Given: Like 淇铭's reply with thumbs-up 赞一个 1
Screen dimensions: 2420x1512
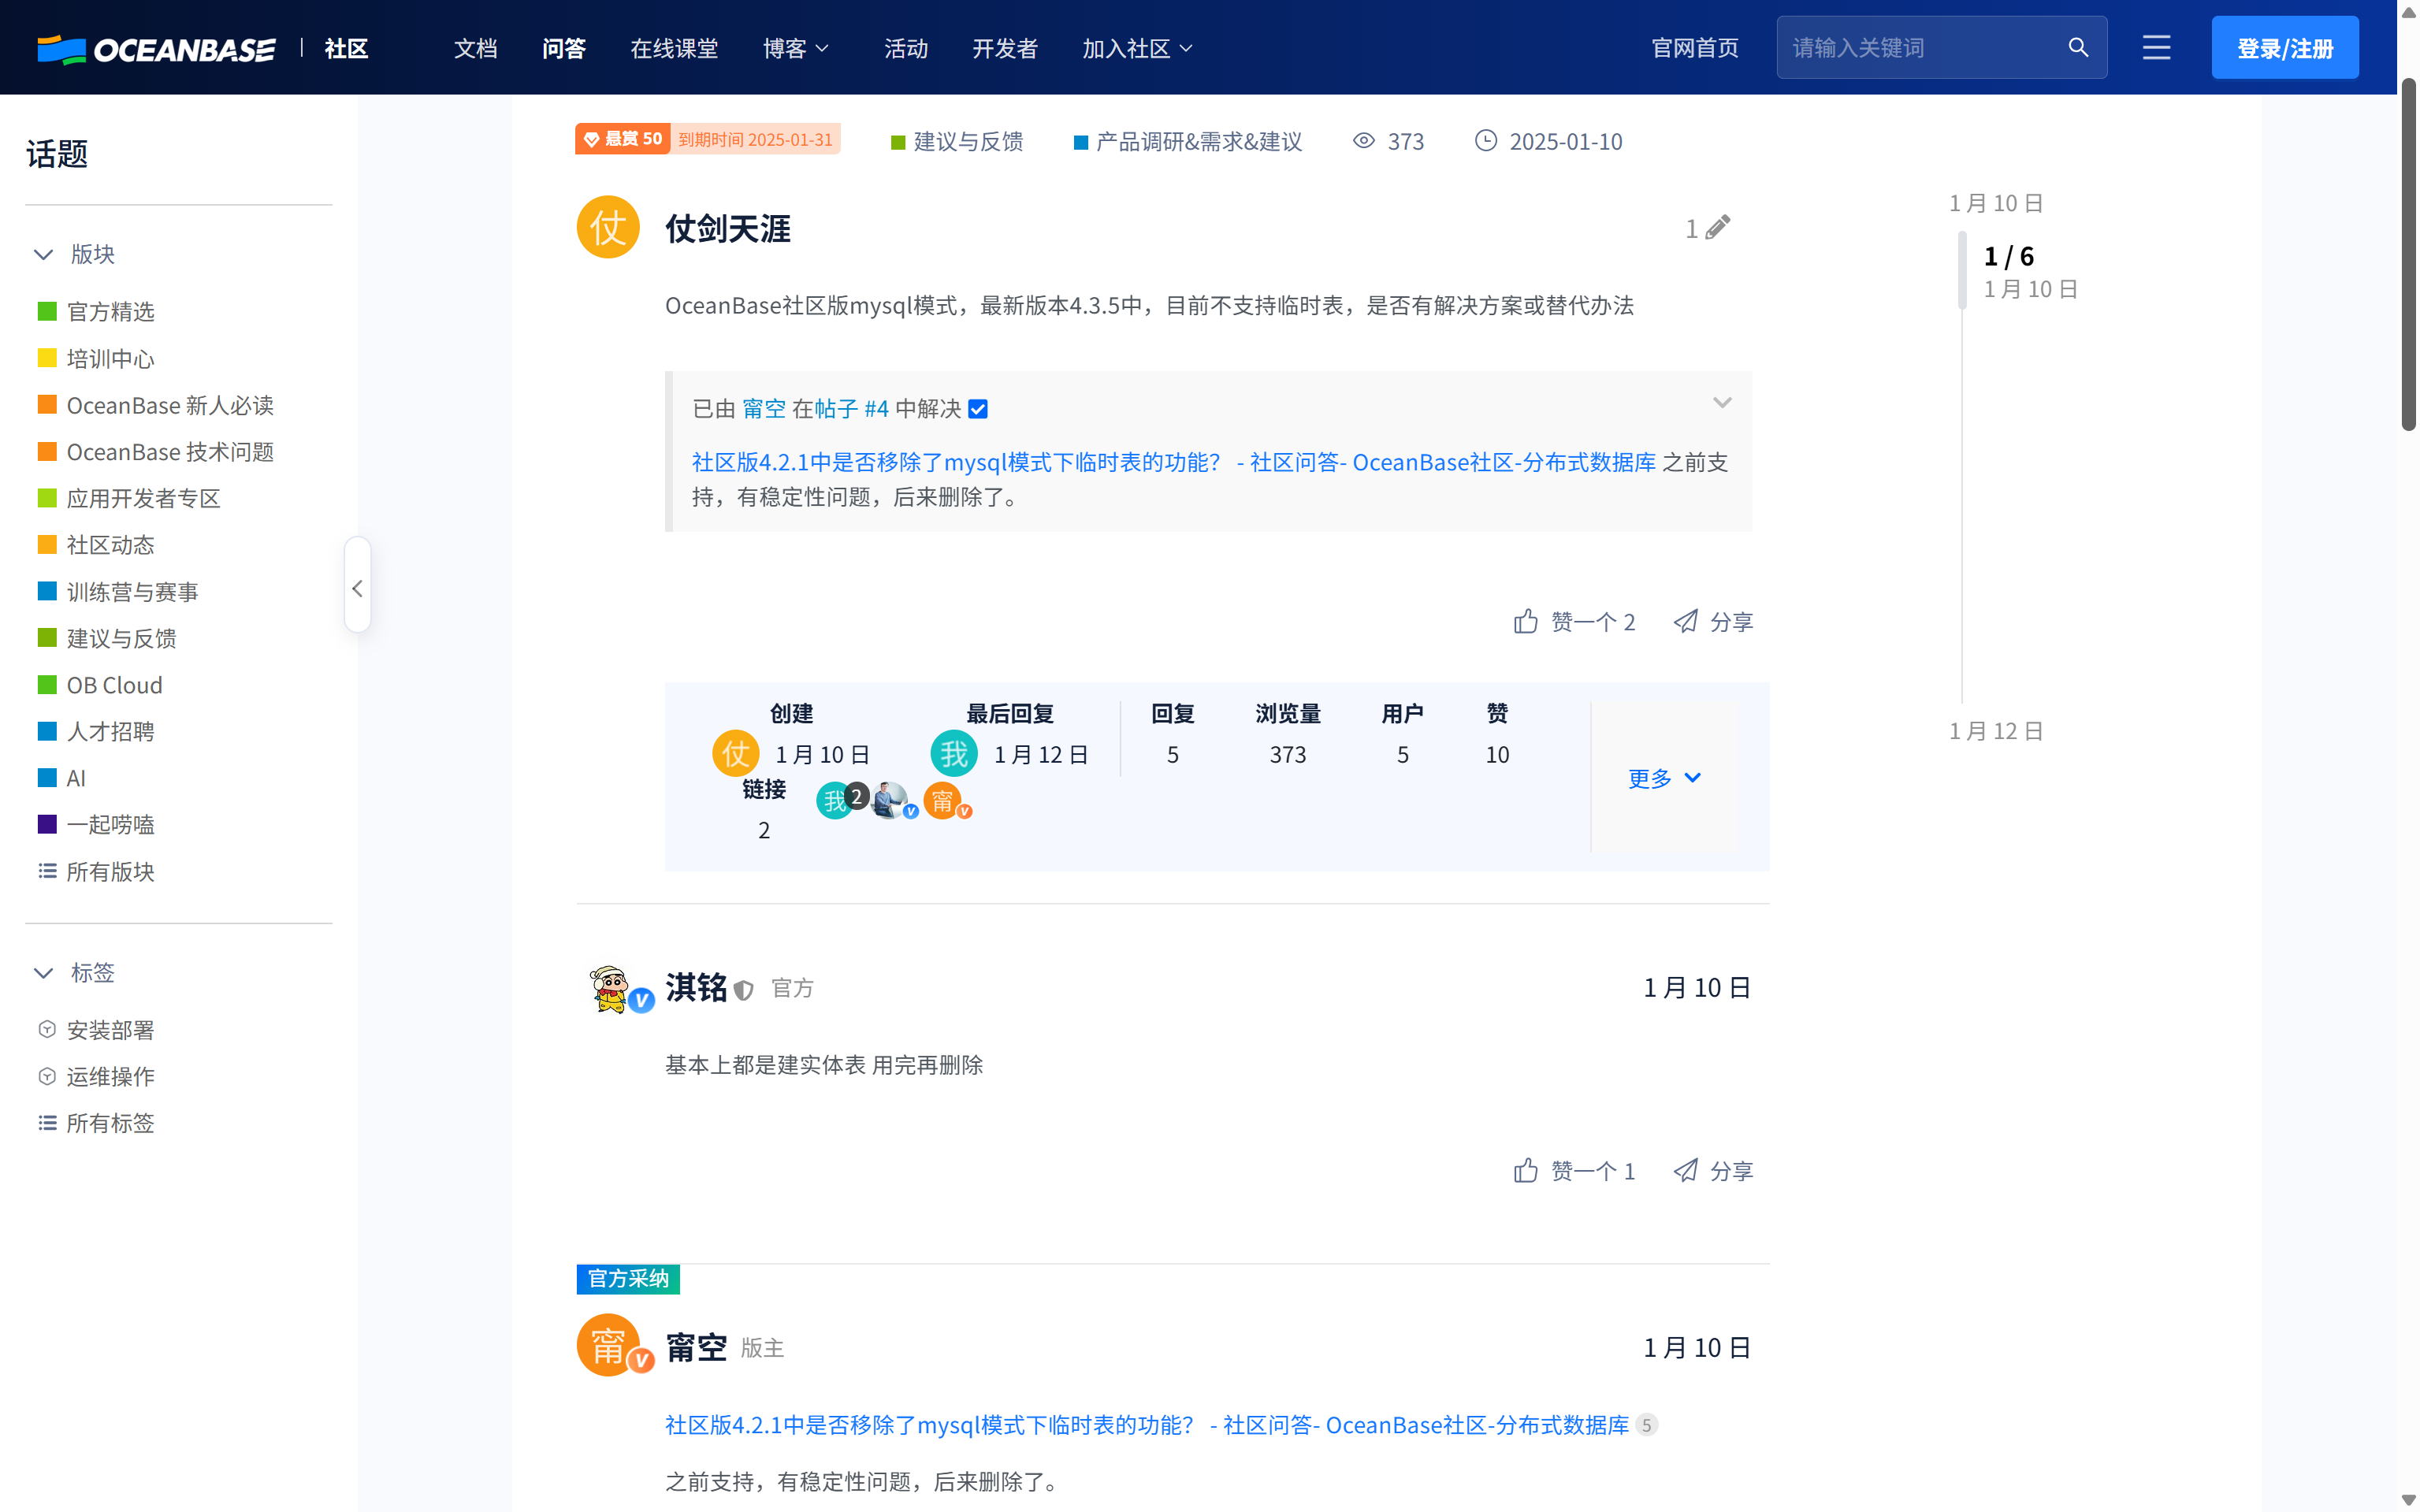Looking at the screenshot, I should (1574, 1171).
